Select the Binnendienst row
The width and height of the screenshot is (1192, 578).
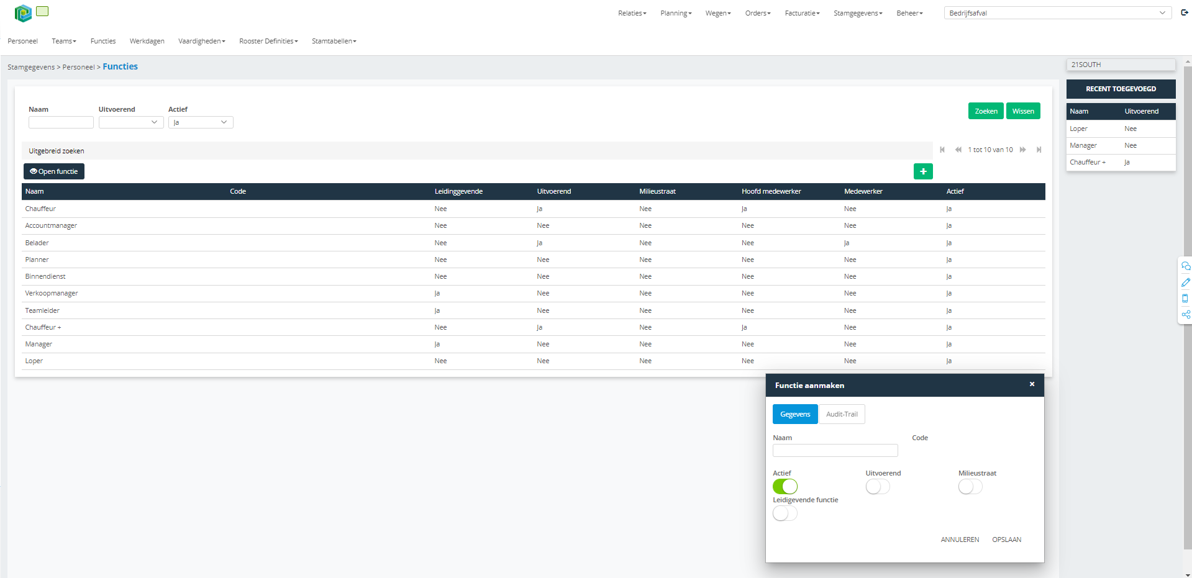coord(534,276)
